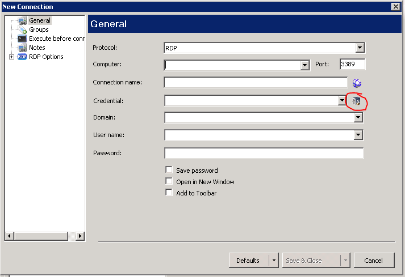The width and height of the screenshot is (405, 277).
Task: Open credential manager icon beside Credential field
Action: tap(357, 101)
